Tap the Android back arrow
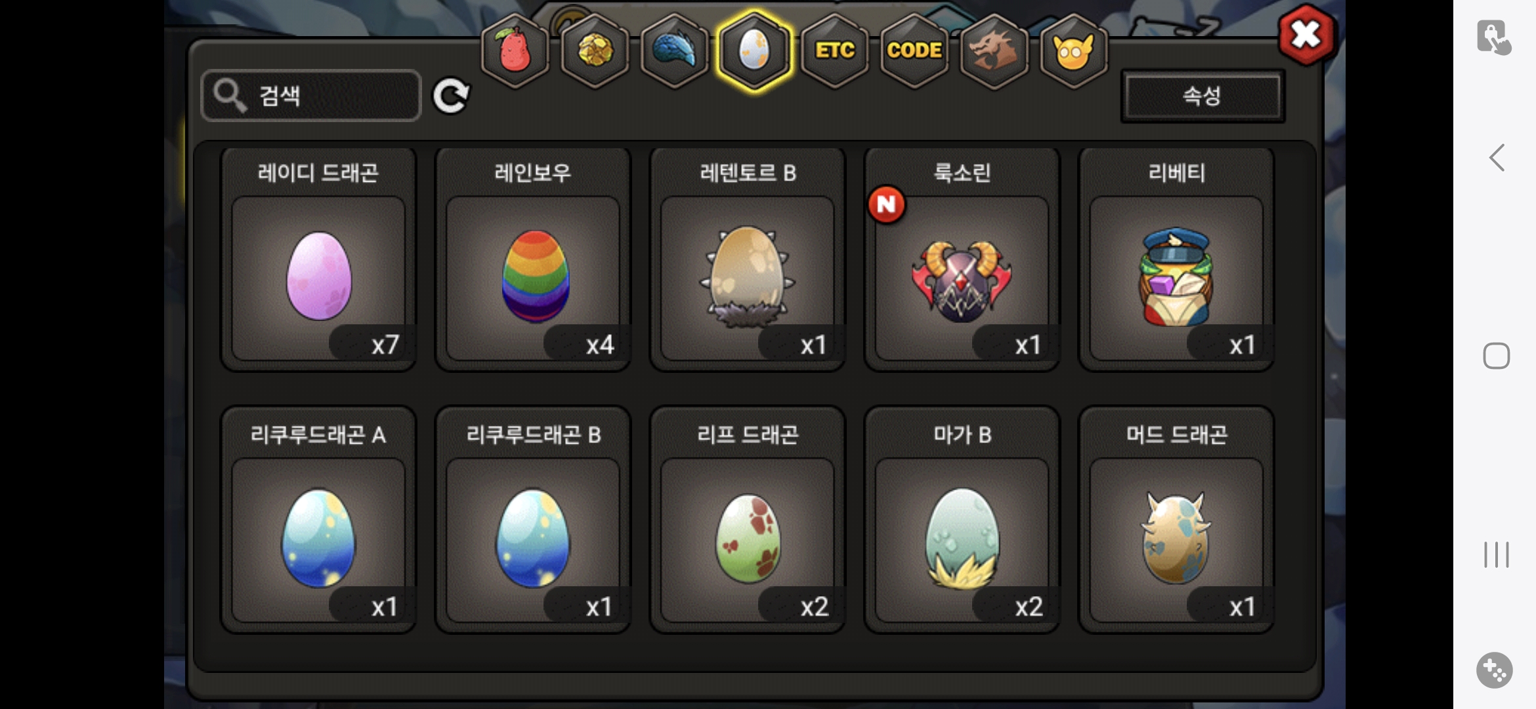This screenshot has height=709, width=1536. click(1497, 158)
